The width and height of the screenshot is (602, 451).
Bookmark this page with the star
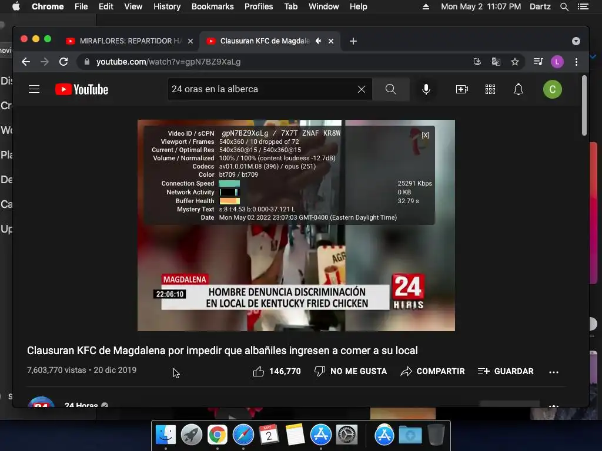click(515, 62)
